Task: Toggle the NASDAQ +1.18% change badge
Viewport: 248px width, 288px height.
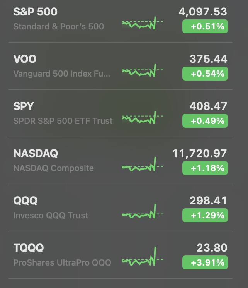Action: 205,168
